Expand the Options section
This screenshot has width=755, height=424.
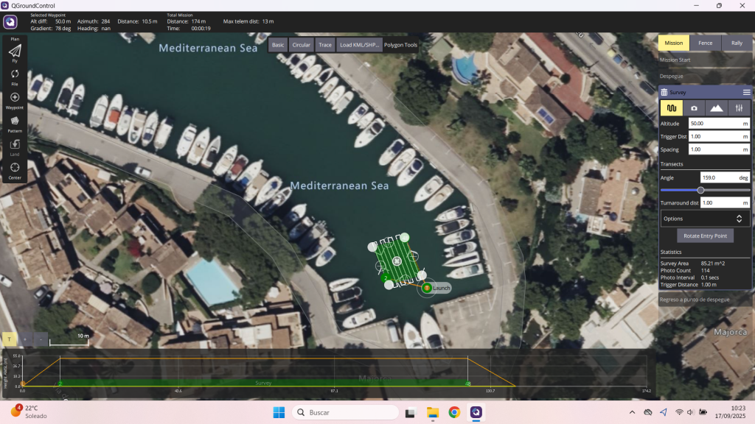[x=705, y=219]
